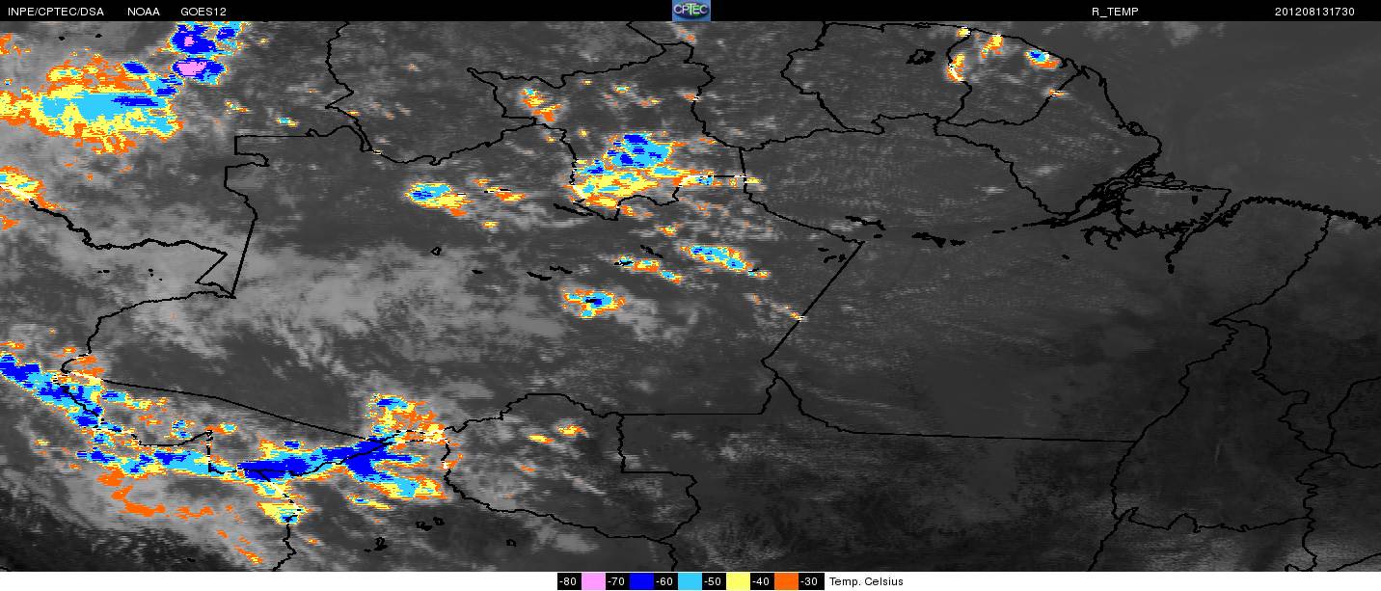Click the 201208131730 timestamp
This screenshot has width=1381, height=591.
(x=1314, y=12)
